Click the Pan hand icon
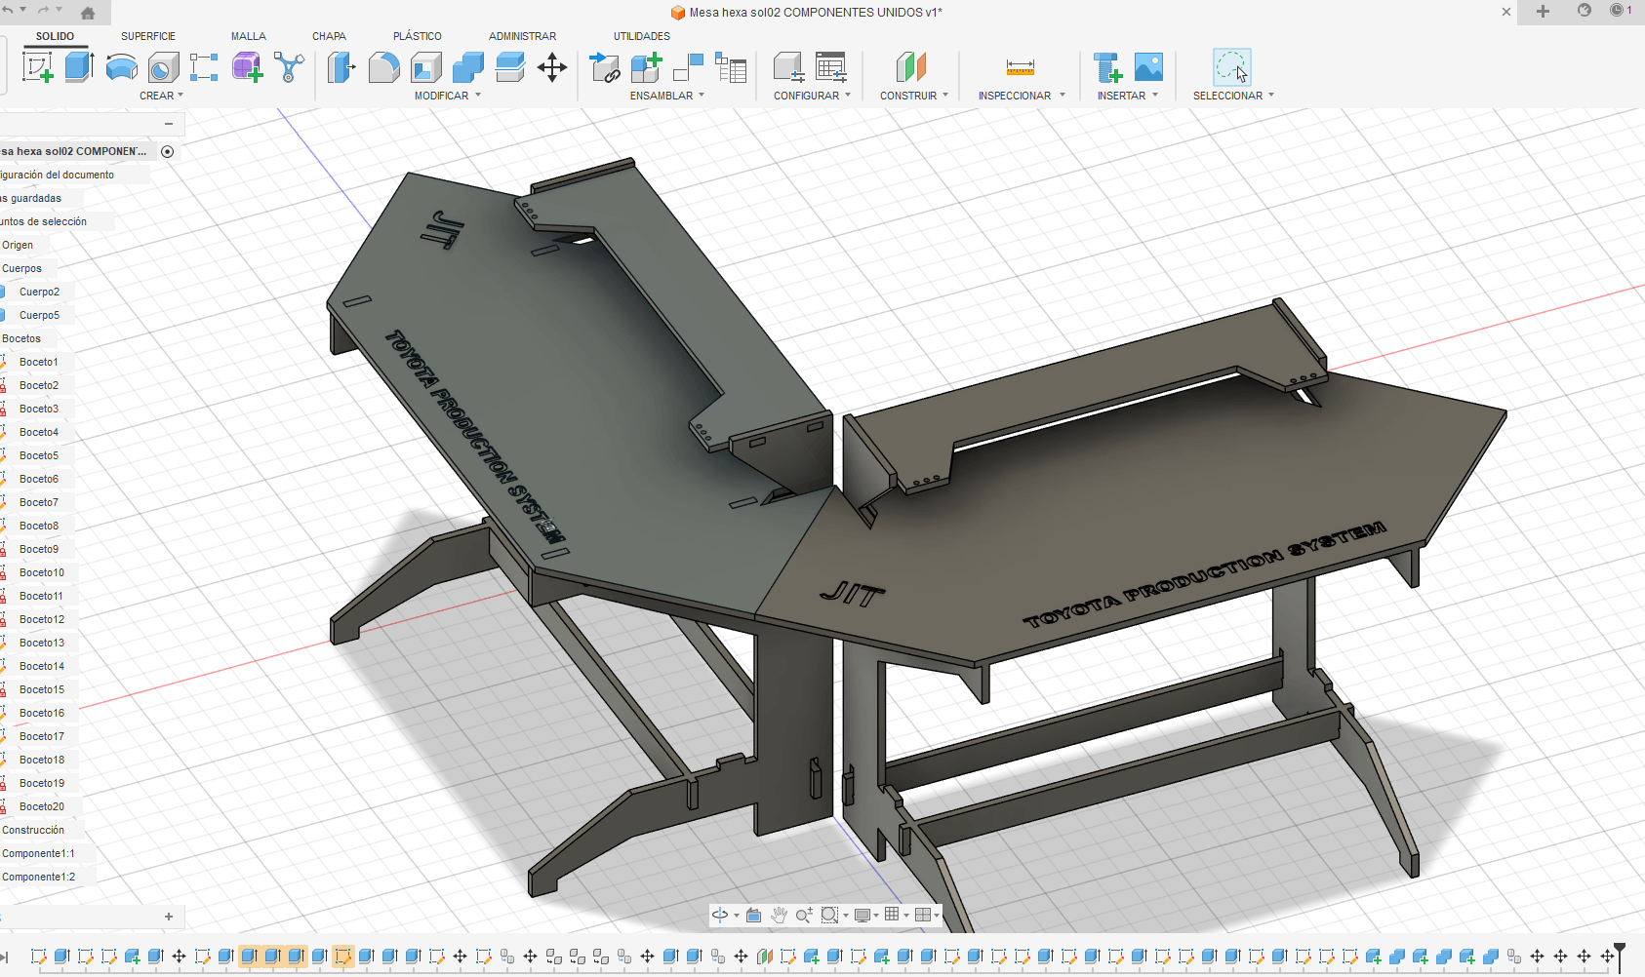 pyautogui.click(x=779, y=915)
